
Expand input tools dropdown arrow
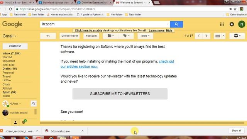[223, 36]
